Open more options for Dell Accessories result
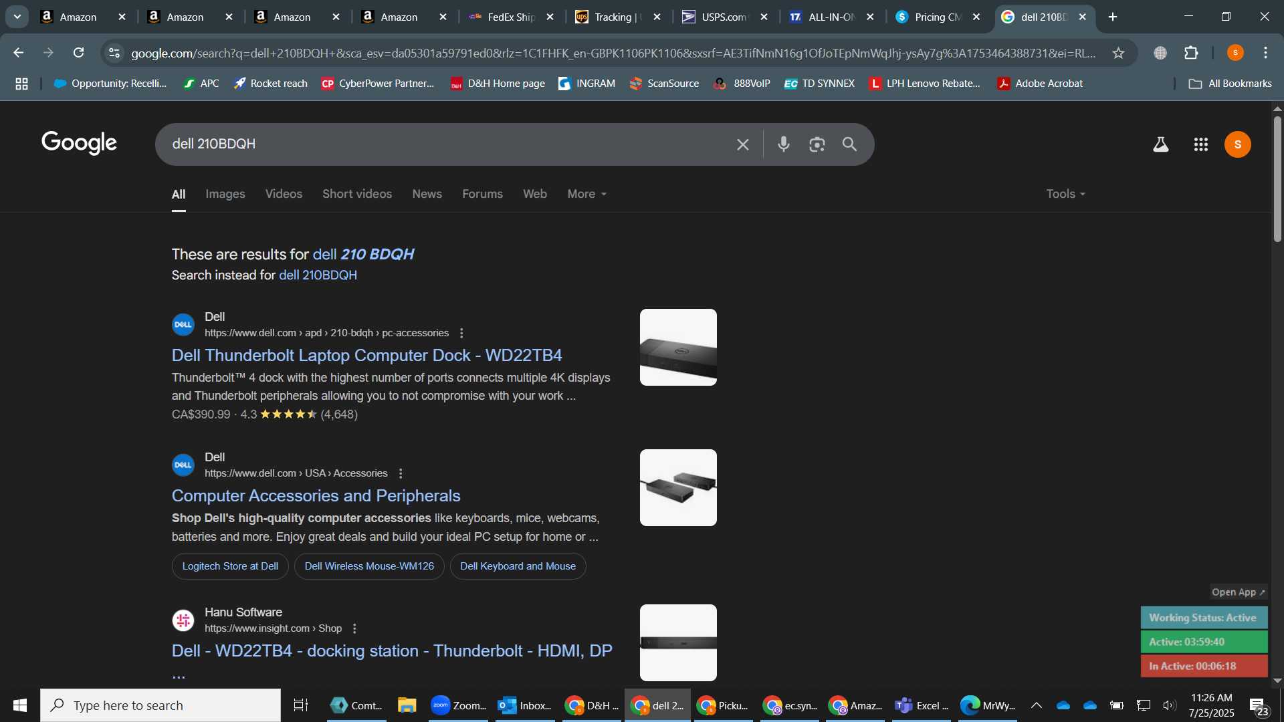The height and width of the screenshot is (722, 1284). click(401, 473)
